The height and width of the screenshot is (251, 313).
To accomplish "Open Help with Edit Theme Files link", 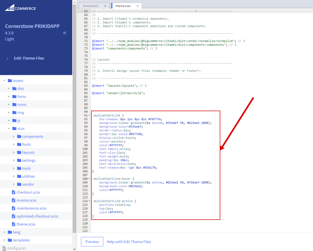I will 129,242.
